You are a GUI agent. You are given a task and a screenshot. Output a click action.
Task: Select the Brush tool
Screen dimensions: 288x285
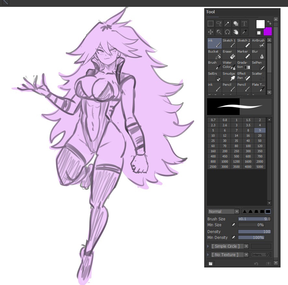[215, 65]
